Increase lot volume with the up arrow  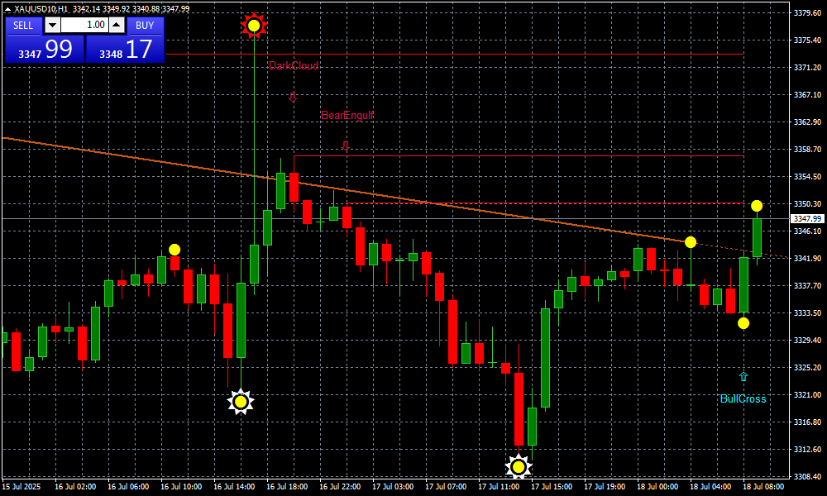click(x=117, y=26)
